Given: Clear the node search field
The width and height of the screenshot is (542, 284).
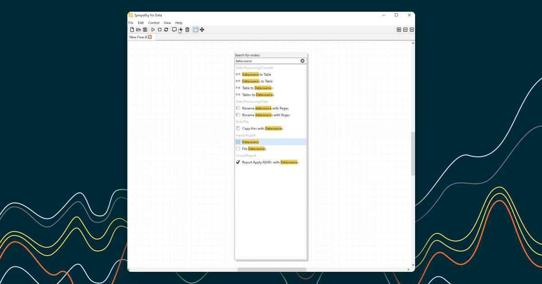Looking at the screenshot, I should point(303,61).
